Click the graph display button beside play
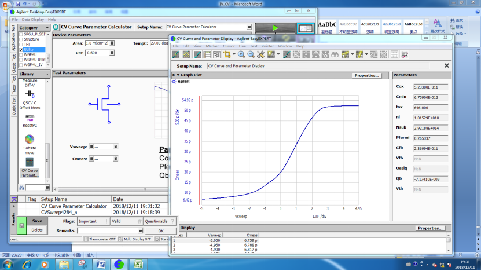The height and width of the screenshot is (271, 481). click(x=306, y=28)
